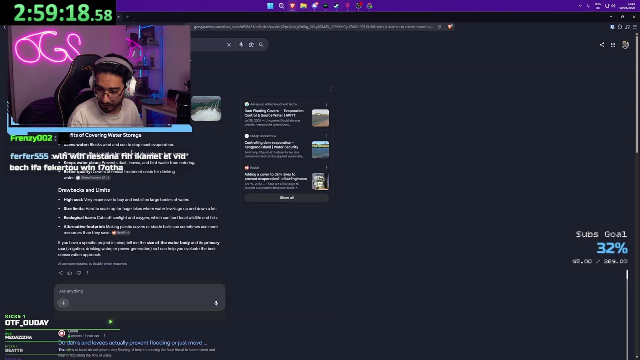
Task: Share the Google results page
Action: 602,45
